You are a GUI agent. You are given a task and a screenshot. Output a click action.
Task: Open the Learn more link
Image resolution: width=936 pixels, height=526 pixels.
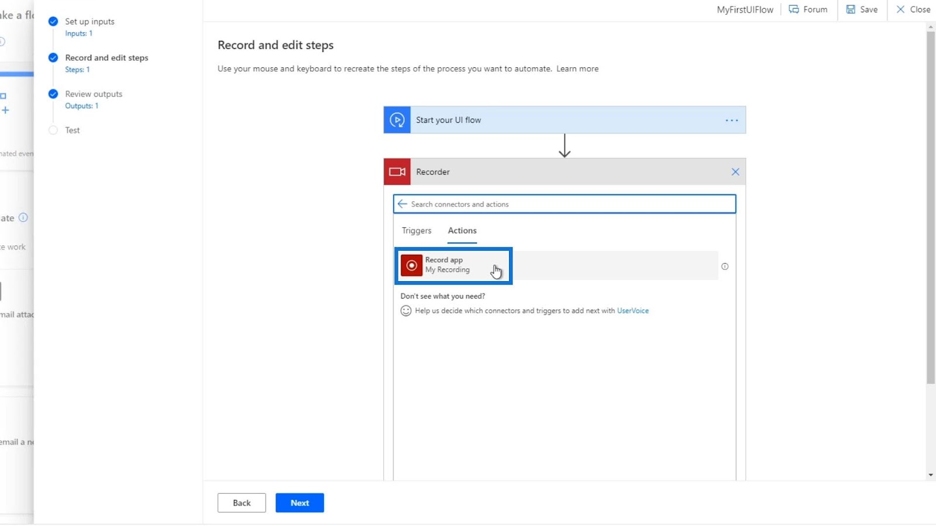coord(577,69)
